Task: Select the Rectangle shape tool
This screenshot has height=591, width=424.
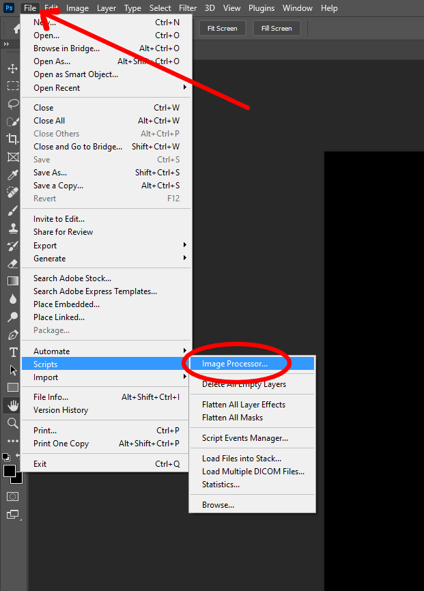Action: (13, 388)
